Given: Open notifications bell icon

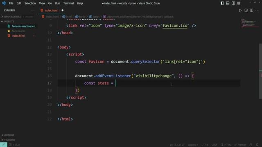Looking at the screenshot, I should (x=257, y=145).
